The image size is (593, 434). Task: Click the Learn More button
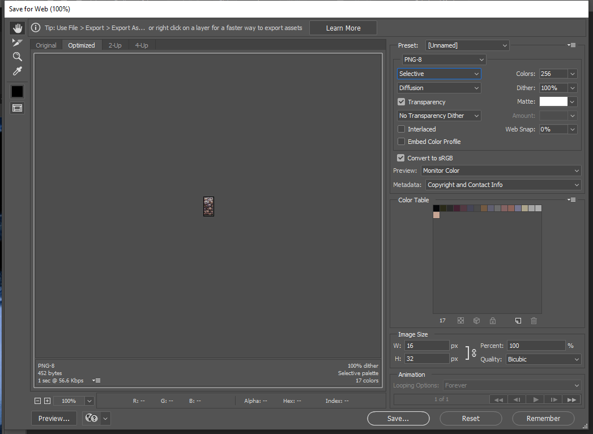tap(343, 28)
